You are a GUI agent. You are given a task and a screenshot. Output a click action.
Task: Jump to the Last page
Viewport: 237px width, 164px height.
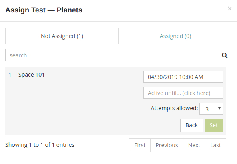click(216, 145)
